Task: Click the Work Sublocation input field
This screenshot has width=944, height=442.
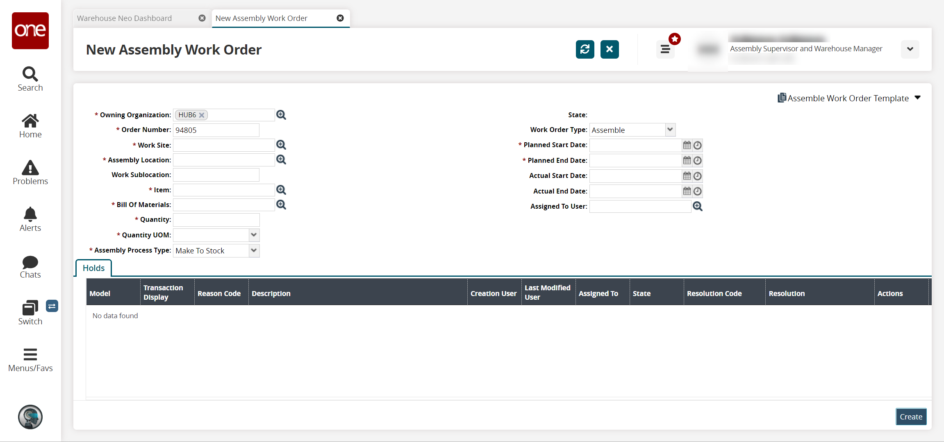Action: click(216, 175)
